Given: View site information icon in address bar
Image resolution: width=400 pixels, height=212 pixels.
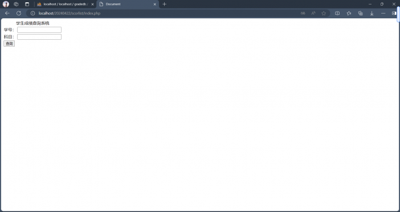Looking at the screenshot, I should click(32, 13).
